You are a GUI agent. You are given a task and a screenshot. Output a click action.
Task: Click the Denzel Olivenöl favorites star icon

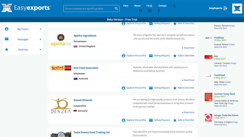coord(175,120)
